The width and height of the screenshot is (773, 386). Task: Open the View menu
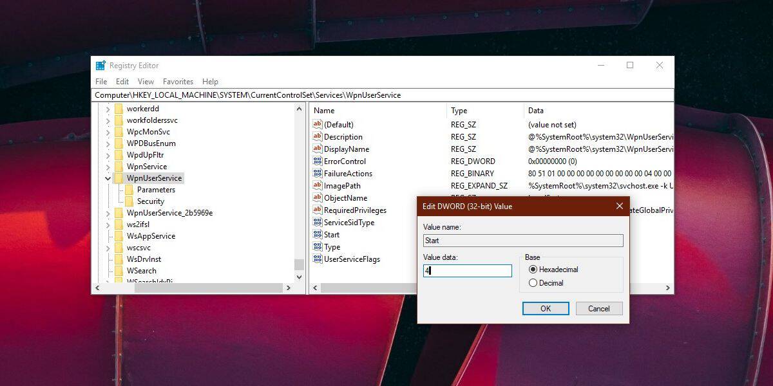pos(146,82)
